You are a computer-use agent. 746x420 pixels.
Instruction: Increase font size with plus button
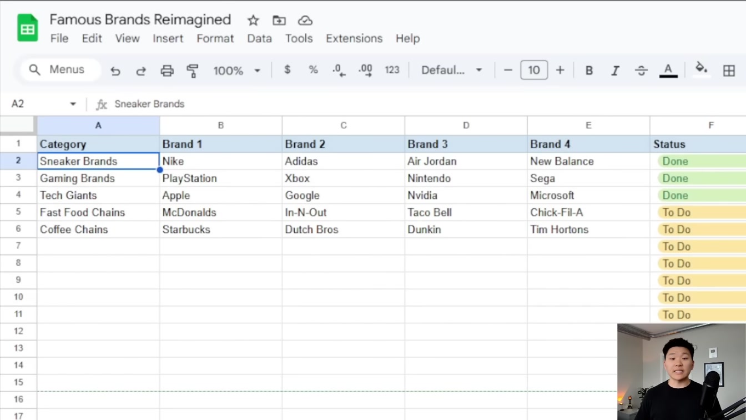(x=560, y=70)
